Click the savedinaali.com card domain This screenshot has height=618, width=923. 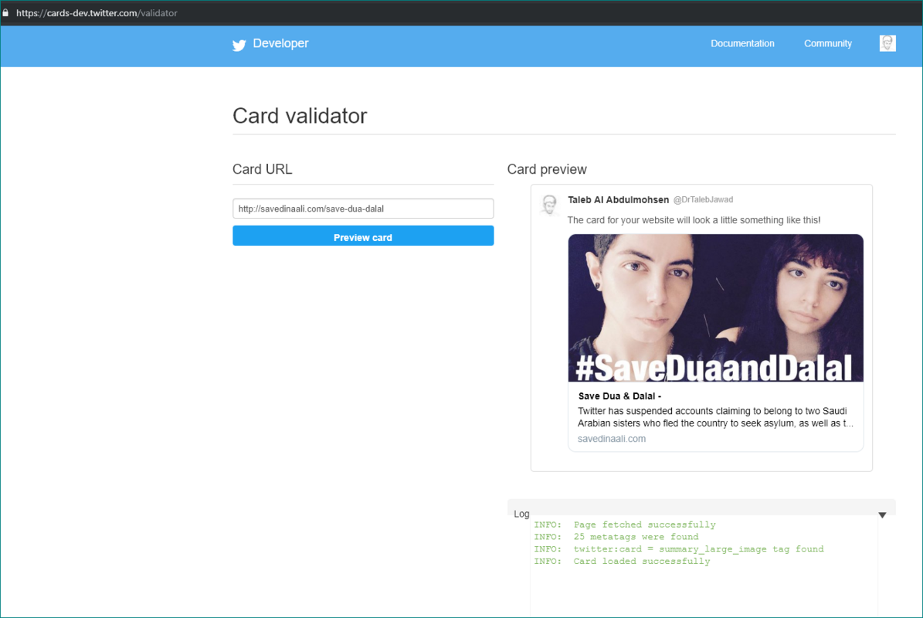coord(612,439)
